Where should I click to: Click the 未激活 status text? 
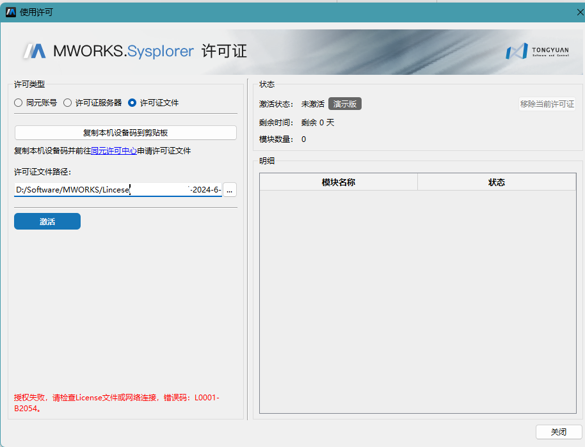point(312,104)
